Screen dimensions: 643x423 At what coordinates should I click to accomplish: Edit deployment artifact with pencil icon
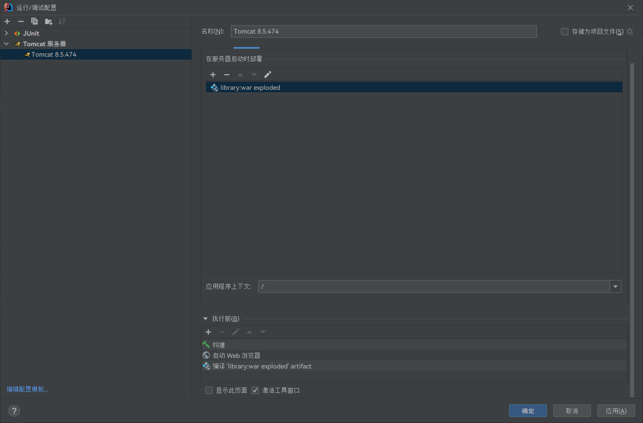268,75
